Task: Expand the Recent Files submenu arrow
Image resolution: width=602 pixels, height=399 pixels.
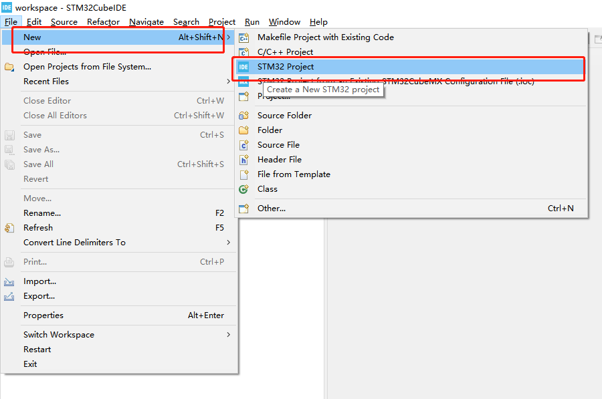Action: point(229,82)
